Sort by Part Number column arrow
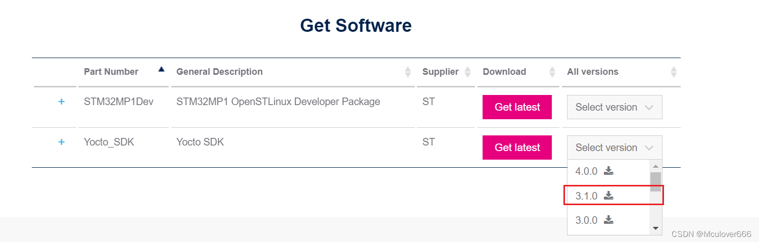Screen dimensions: 759x242 coord(161,69)
